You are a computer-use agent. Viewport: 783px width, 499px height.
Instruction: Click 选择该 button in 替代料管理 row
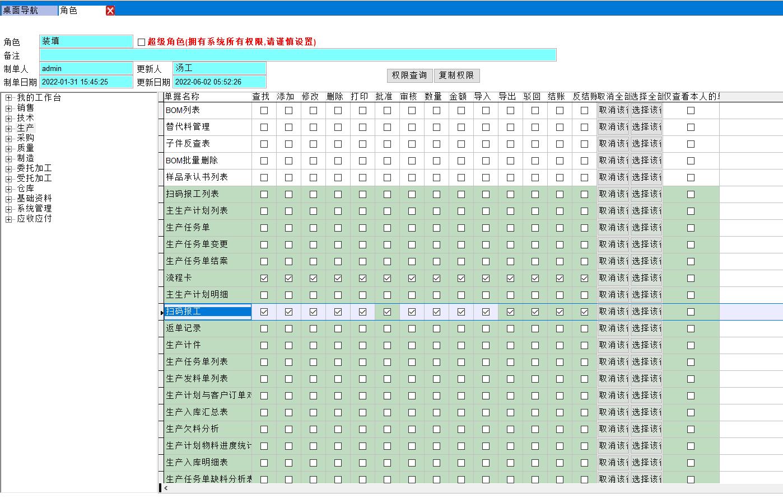pyautogui.click(x=646, y=127)
